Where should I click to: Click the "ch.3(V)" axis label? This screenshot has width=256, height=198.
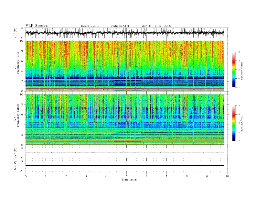16,153
